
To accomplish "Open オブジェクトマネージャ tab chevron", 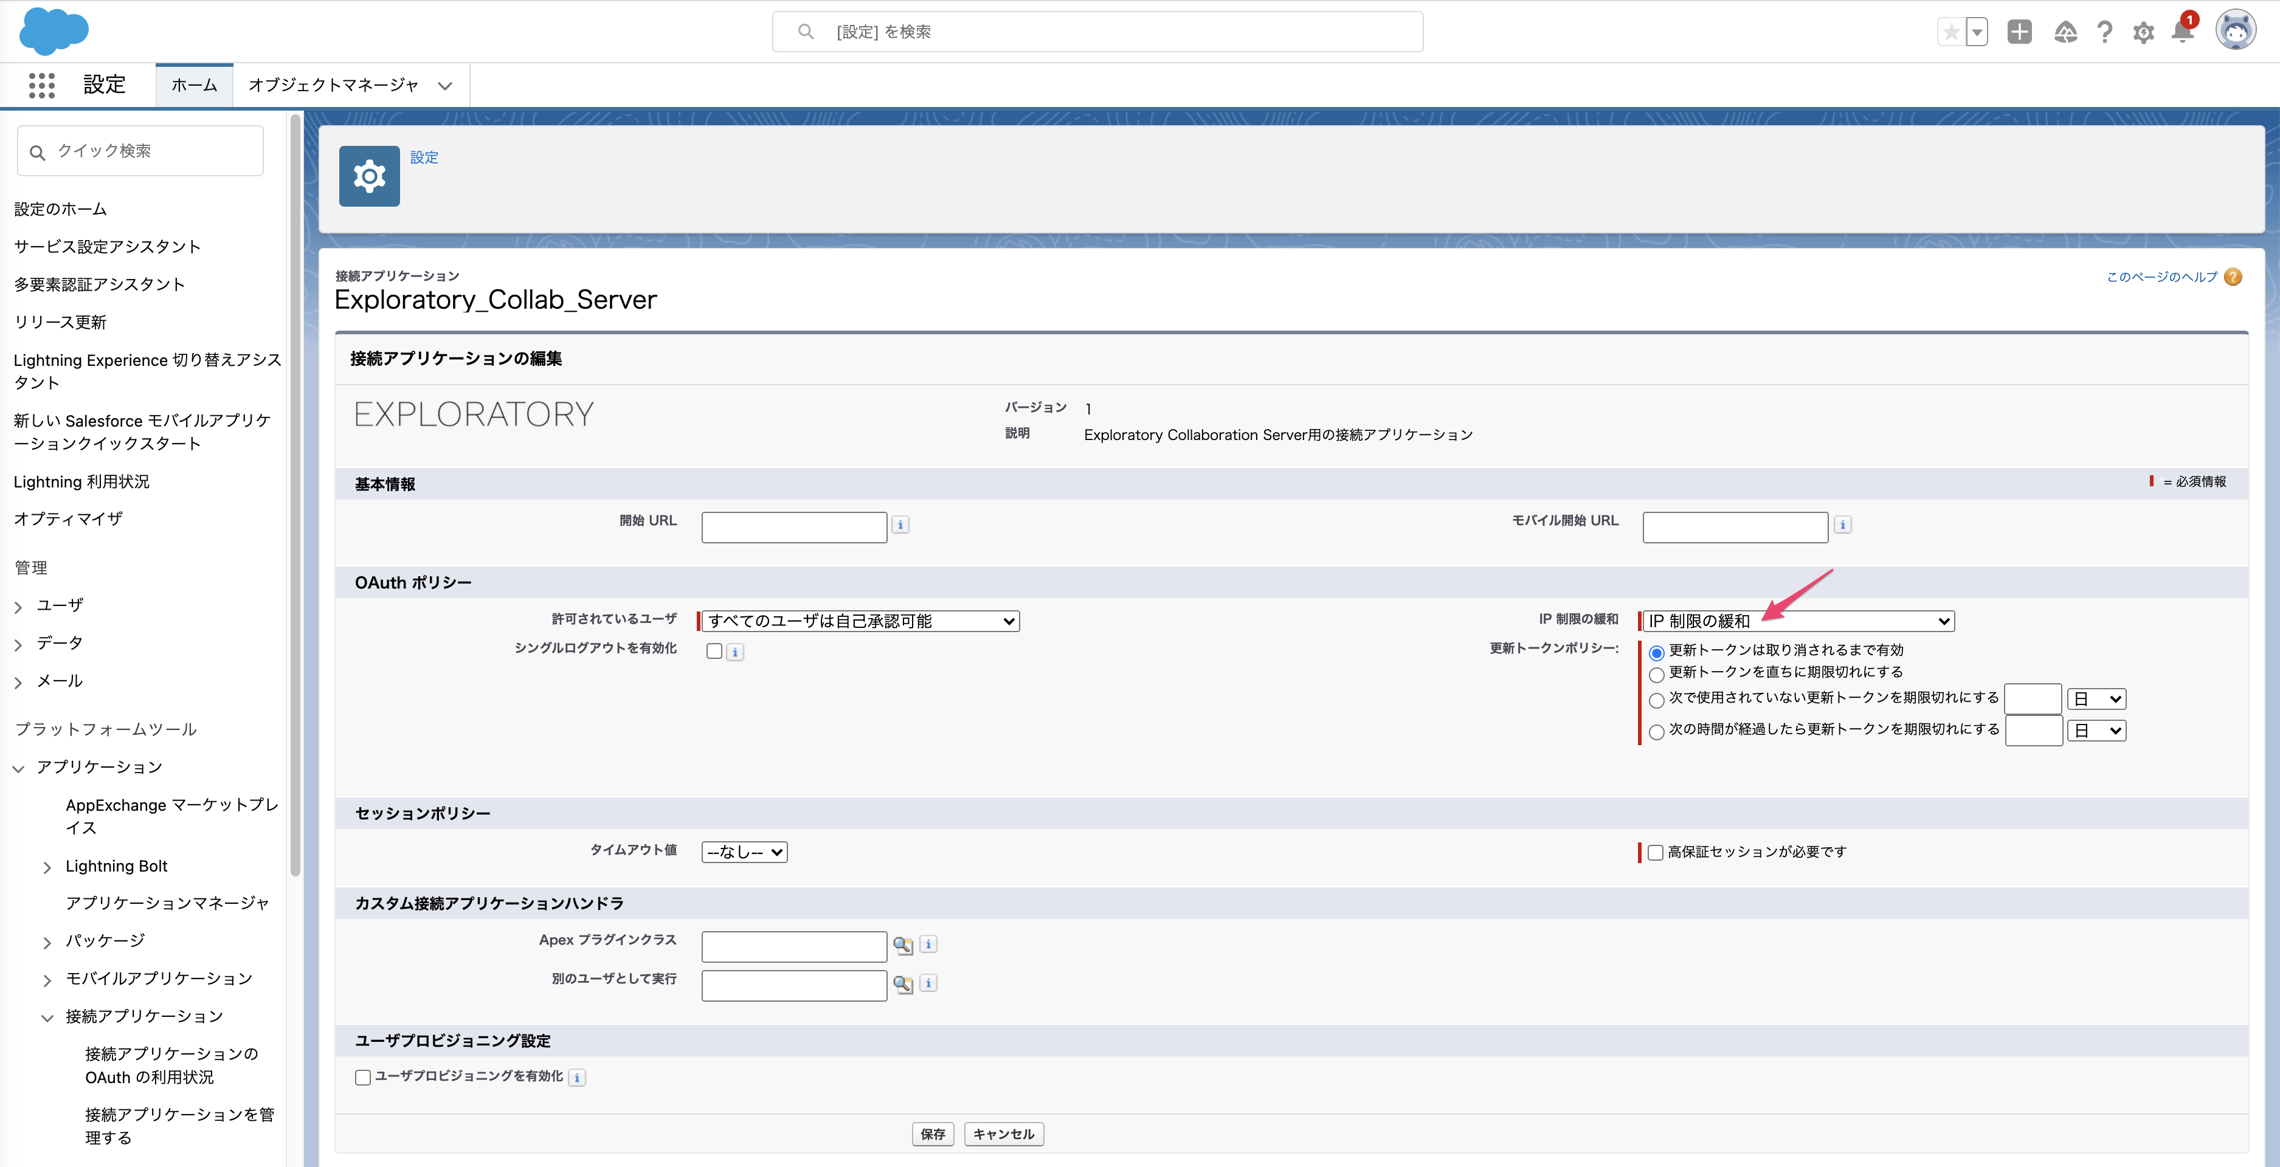I will [x=445, y=86].
